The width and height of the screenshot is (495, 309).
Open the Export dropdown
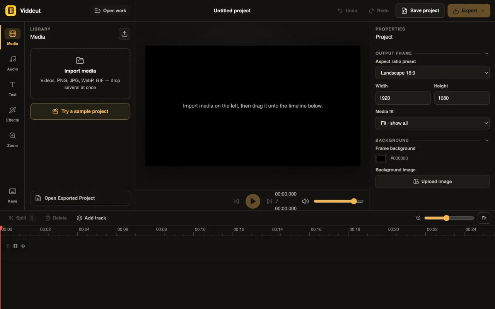(x=469, y=10)
